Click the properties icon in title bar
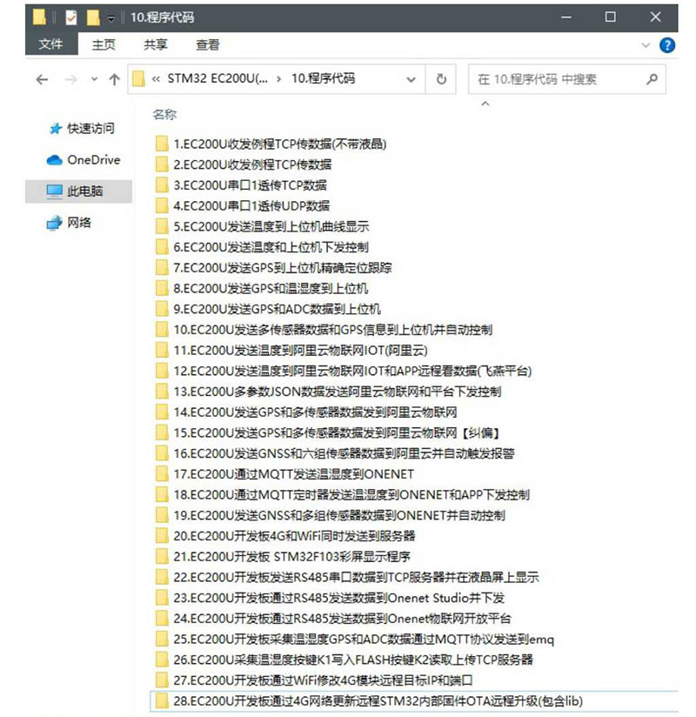This screenshot has width=696, height=717. point(70,17)
